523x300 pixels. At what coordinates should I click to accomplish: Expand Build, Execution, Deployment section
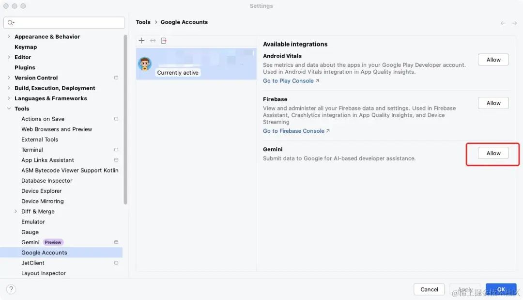tap(9, 88)
